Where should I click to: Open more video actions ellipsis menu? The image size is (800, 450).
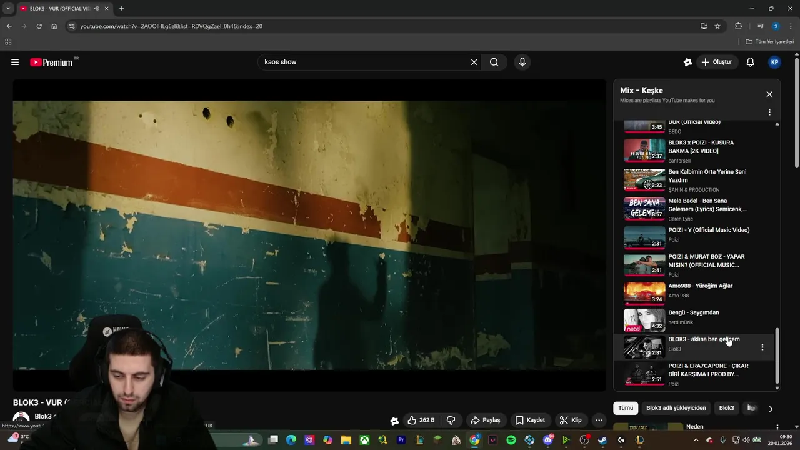pos(599,421)
